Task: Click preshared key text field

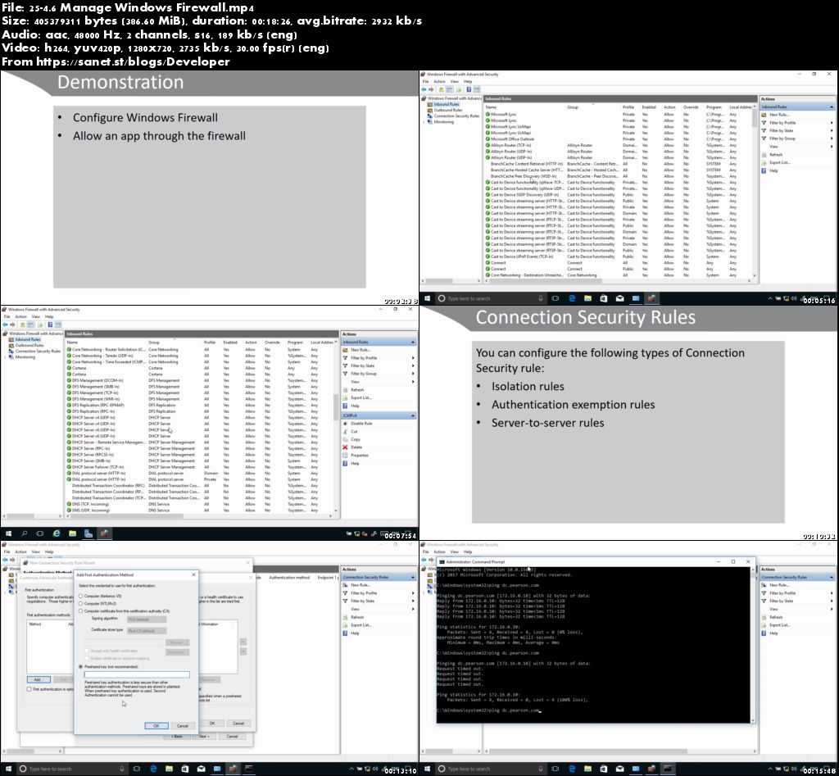Action: tap(137, 675)
